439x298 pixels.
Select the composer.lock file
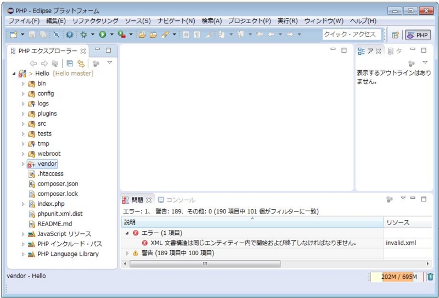click(x=58, y=194)
